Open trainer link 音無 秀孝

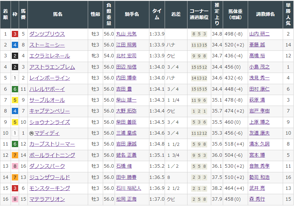point(259,166)
